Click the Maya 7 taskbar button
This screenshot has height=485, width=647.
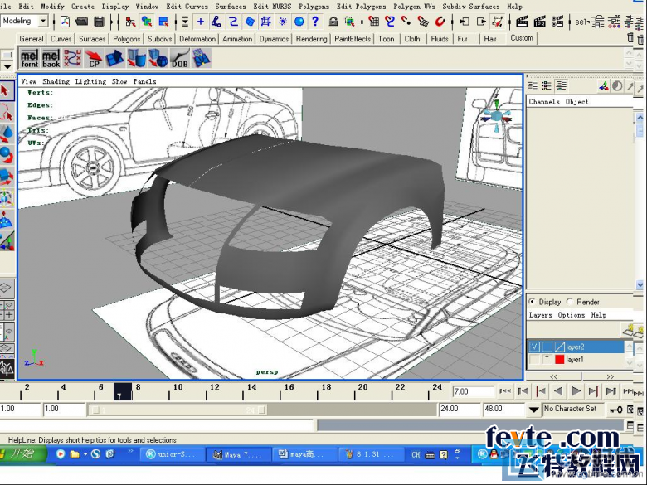[237, 454]
